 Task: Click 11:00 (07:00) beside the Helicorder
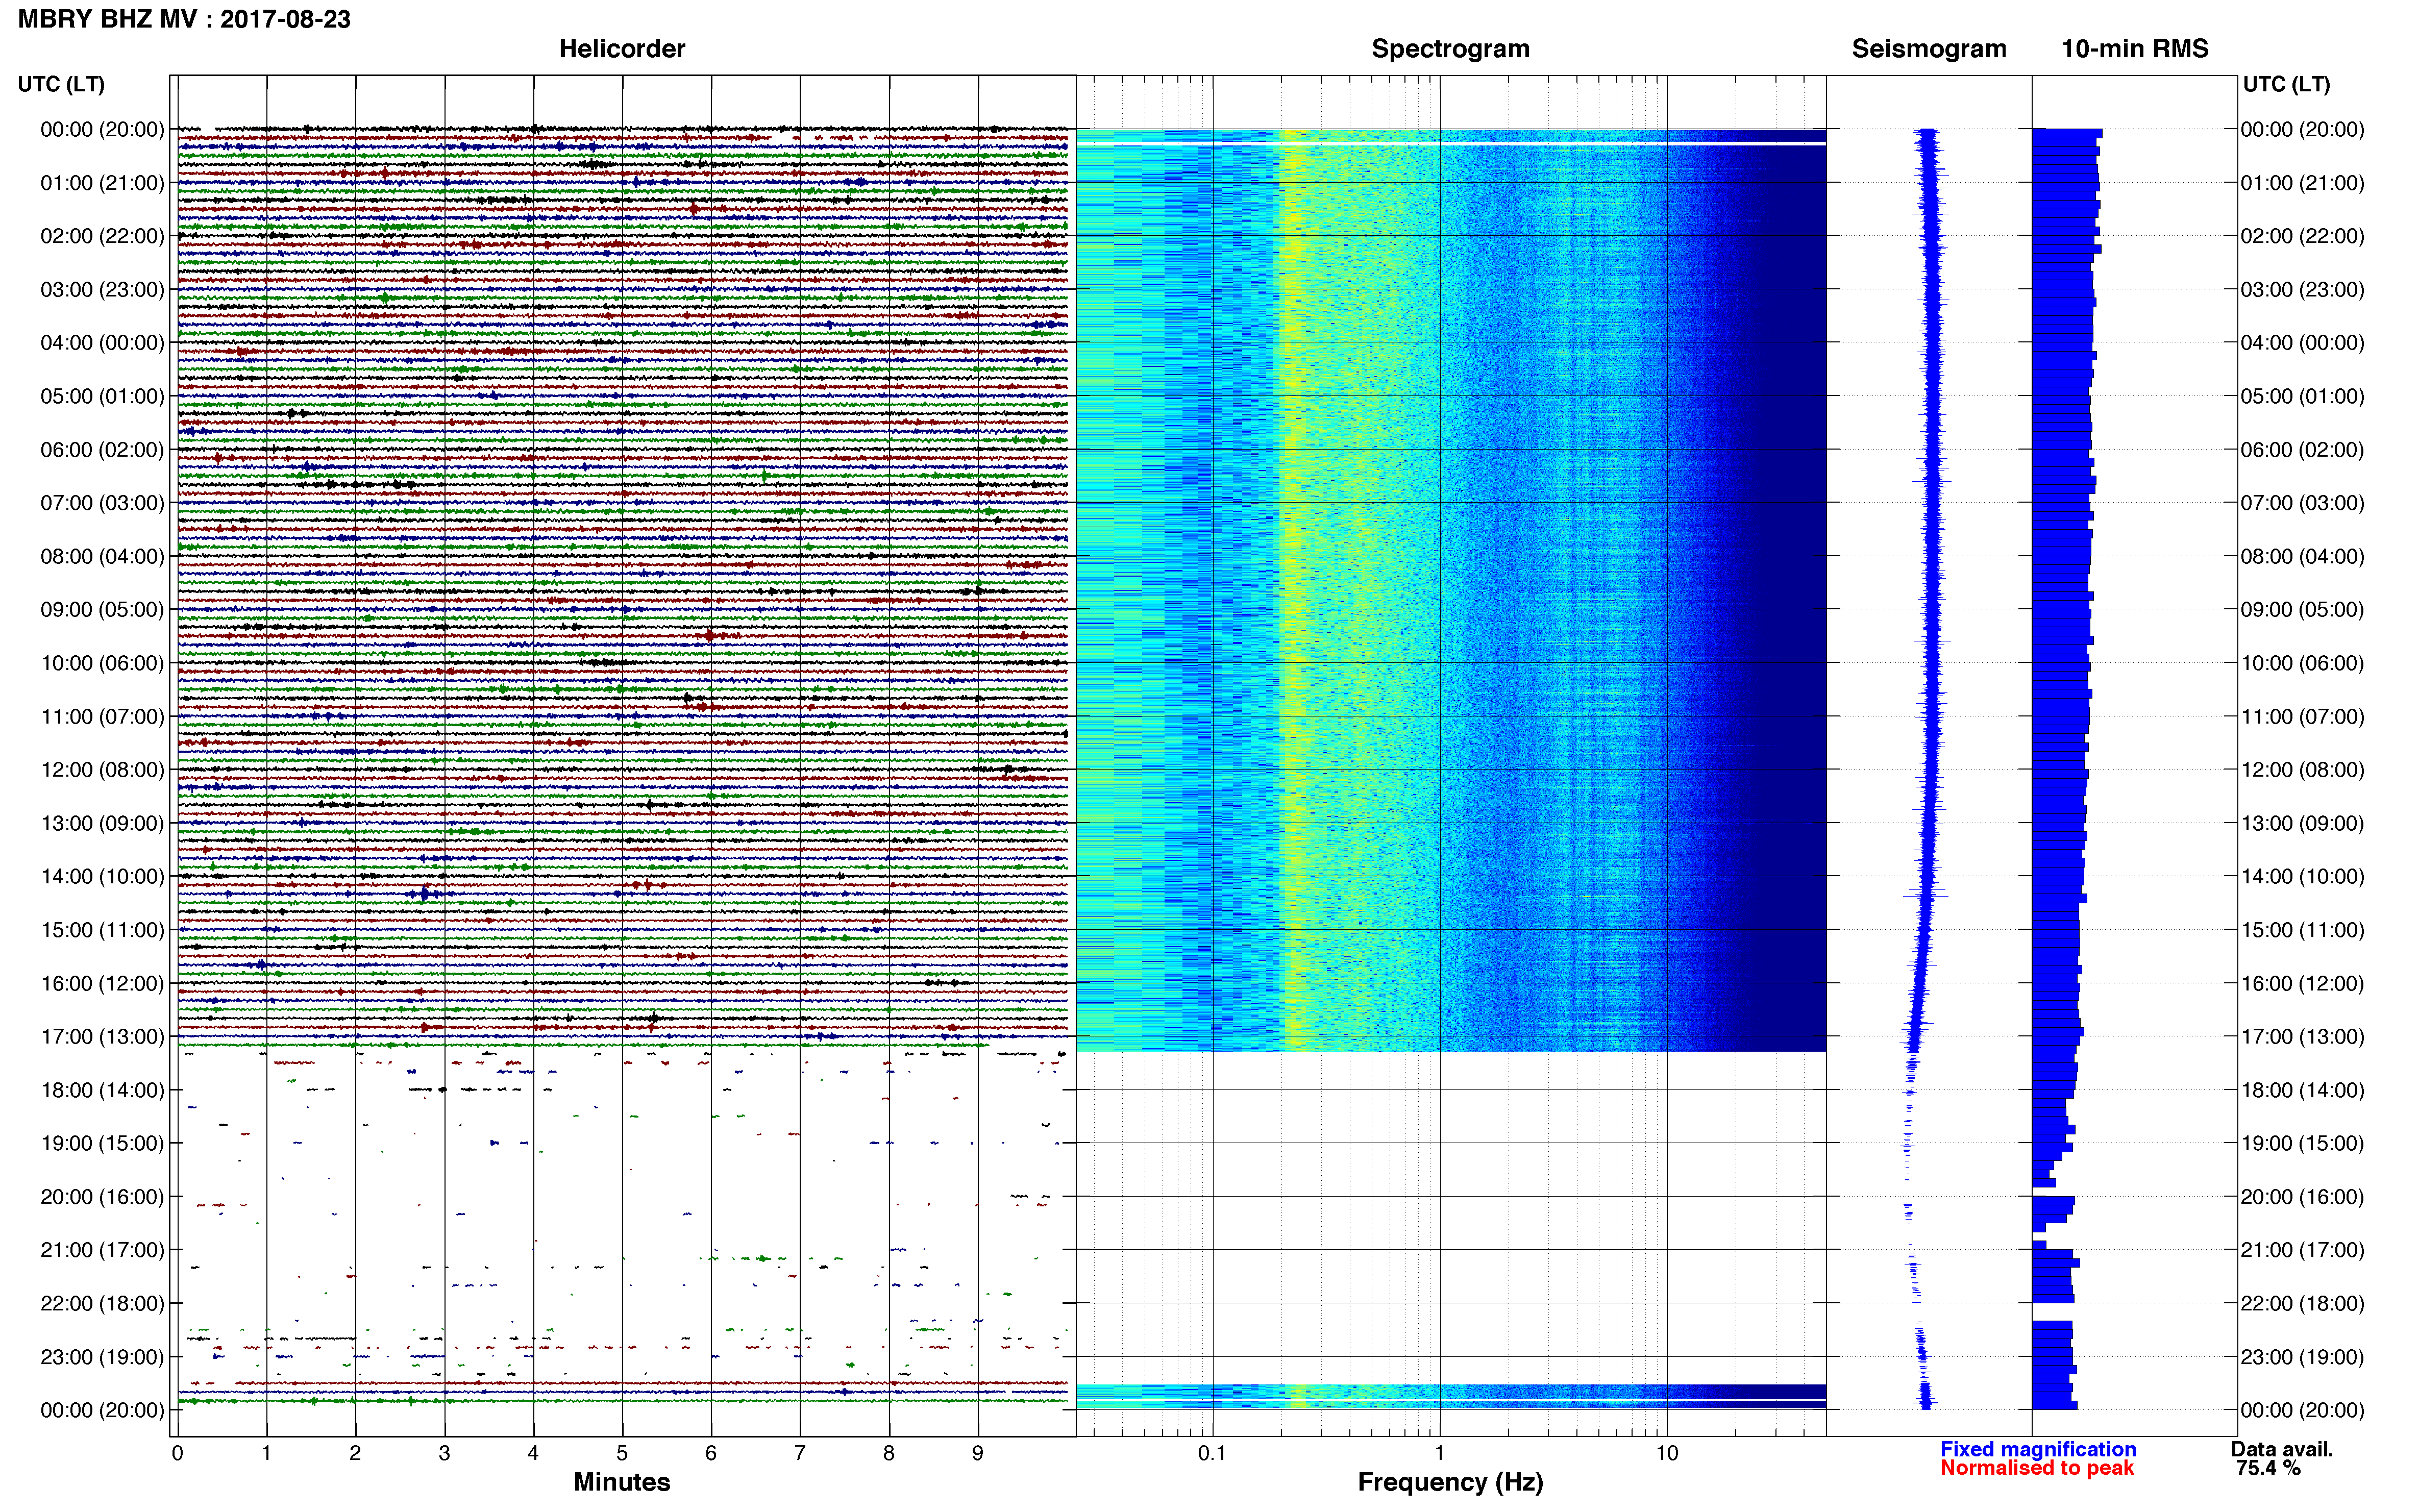(102, 716)
